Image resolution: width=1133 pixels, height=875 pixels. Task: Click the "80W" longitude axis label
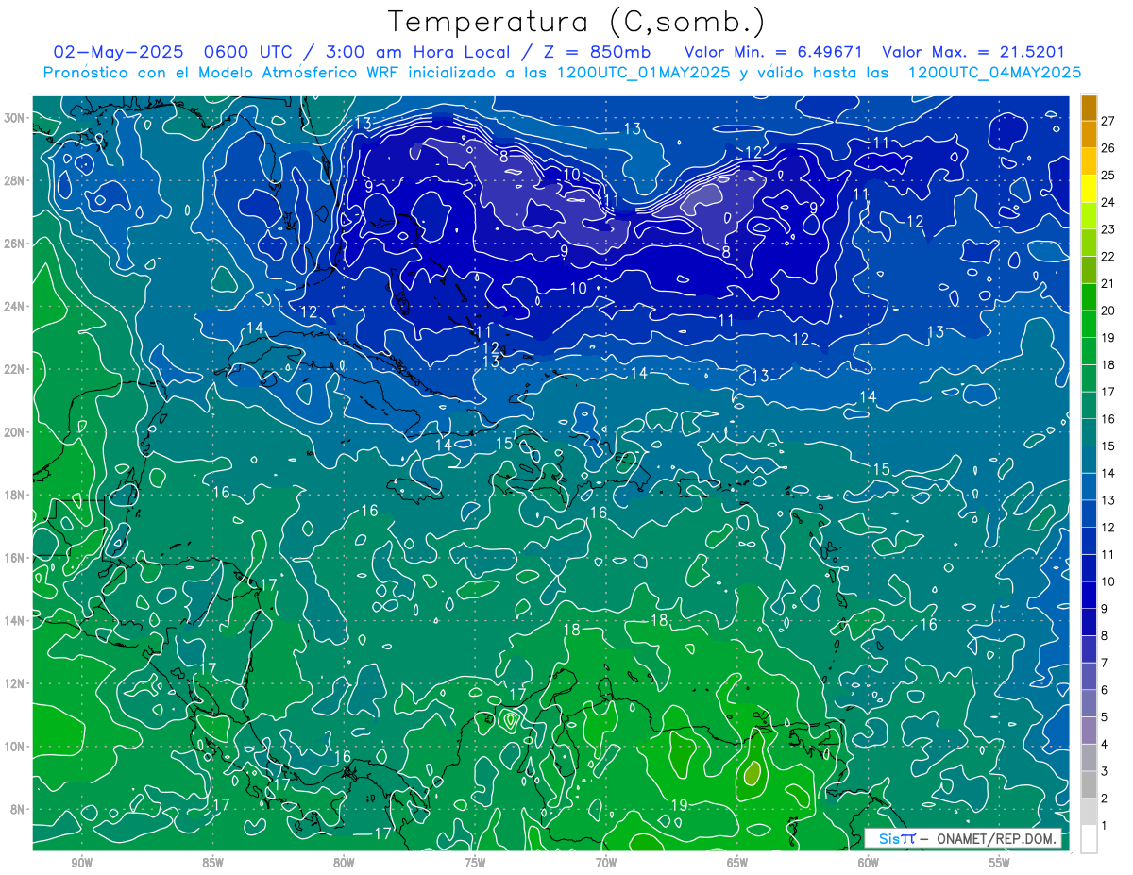coord(344,863)
